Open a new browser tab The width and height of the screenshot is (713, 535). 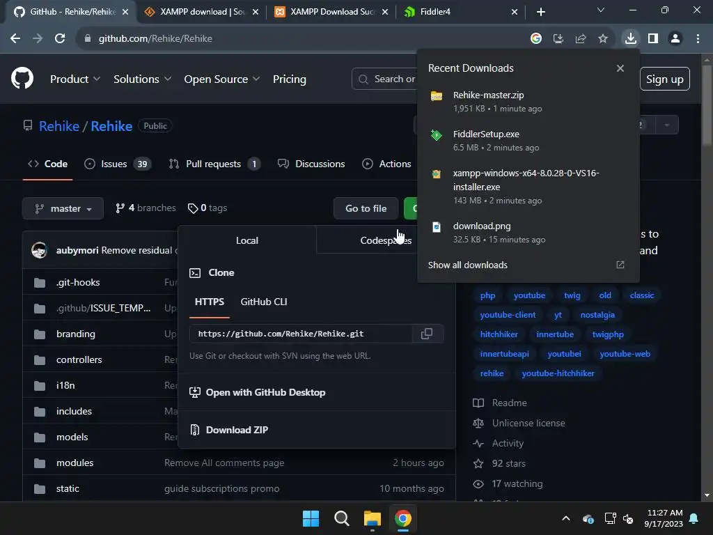540,12
